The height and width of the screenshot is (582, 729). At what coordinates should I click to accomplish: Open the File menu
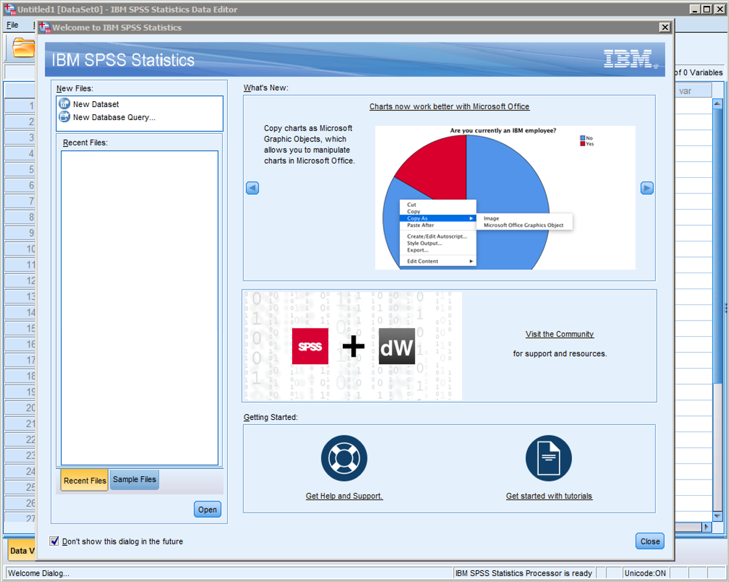click(12, 25)
